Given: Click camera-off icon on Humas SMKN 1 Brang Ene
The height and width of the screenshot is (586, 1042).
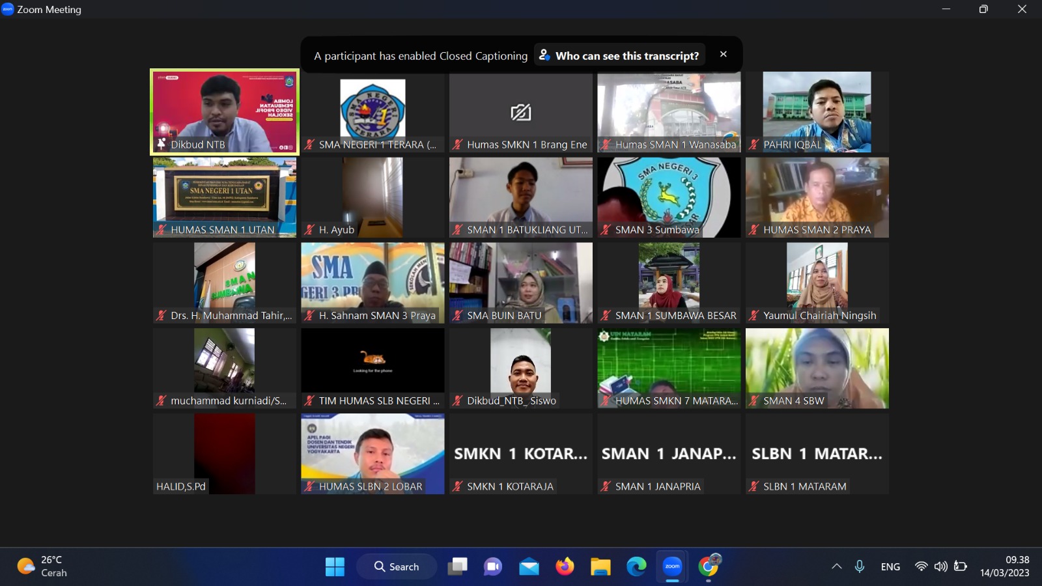Looking at the screenshot, I should (x=521, y=113).
